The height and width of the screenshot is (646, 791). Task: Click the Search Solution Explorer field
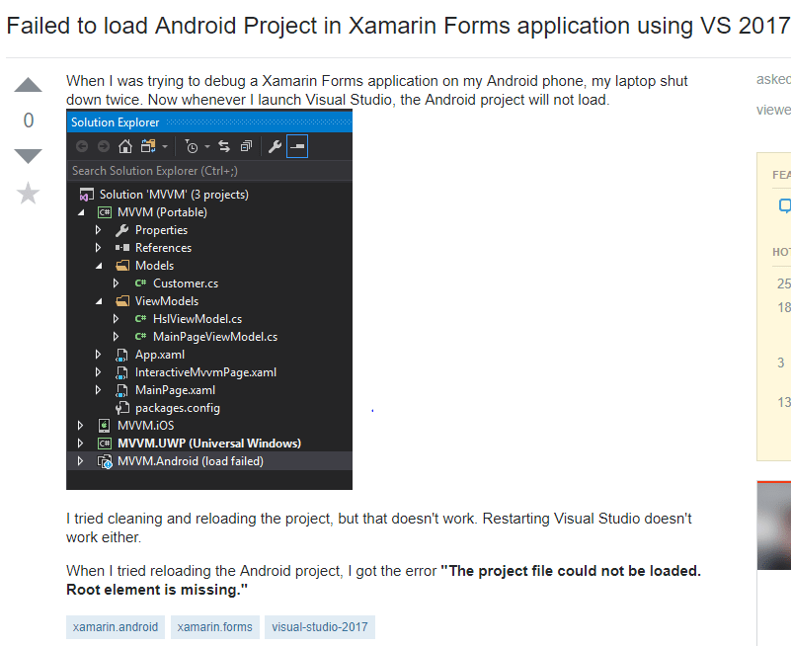click(209, 171)
